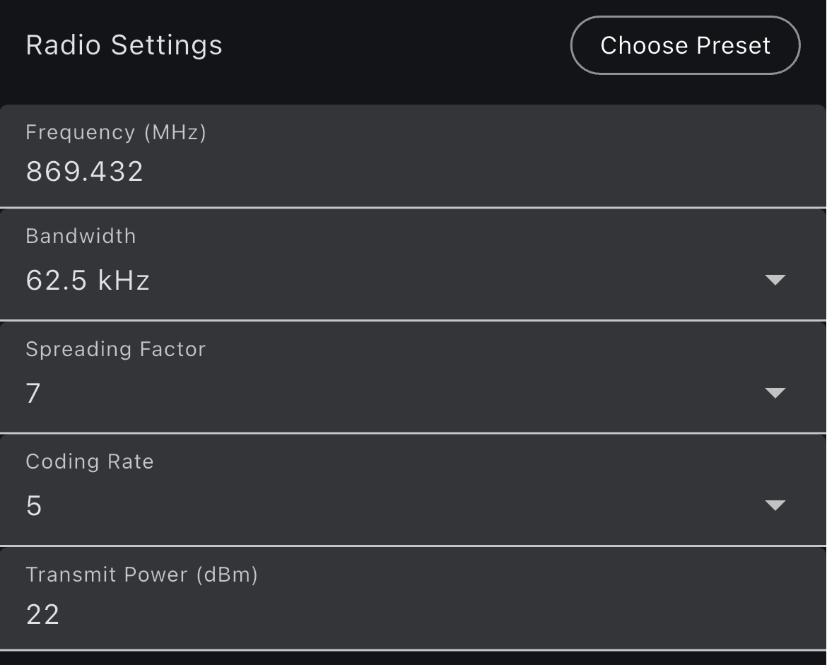
Task: Click the Coding Rate value 5
Action: [x=34, y=506]
